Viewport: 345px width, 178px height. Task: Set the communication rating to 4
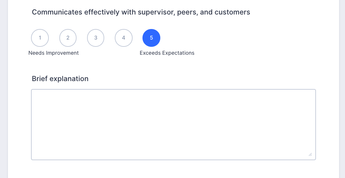(x=124, y=38)
